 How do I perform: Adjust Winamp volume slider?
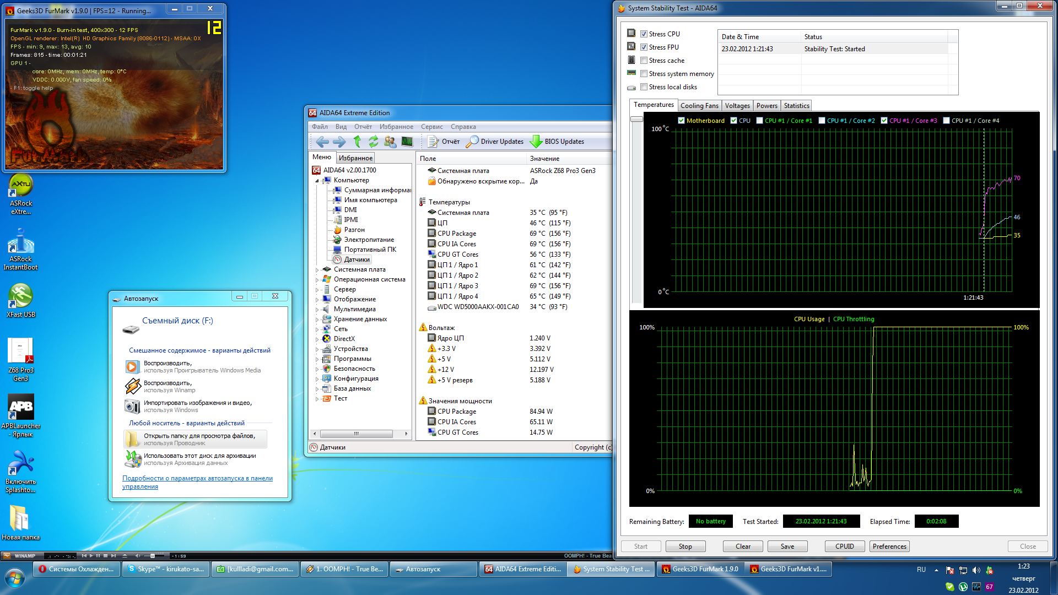152,556
